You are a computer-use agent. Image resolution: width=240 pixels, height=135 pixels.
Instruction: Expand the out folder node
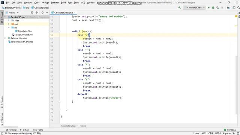point(9,24)
